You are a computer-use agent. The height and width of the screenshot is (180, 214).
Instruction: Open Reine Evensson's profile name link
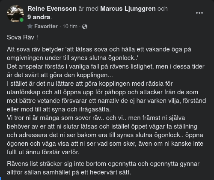52,9
